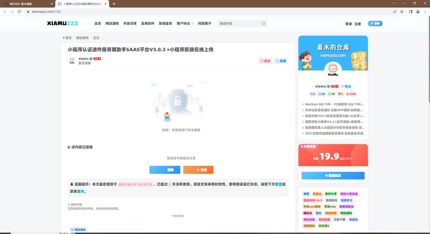The image size is (430, 234).
Task: Open 网站源码 navigation menu item
Action: pyautogui.click(x=112, y=23)
